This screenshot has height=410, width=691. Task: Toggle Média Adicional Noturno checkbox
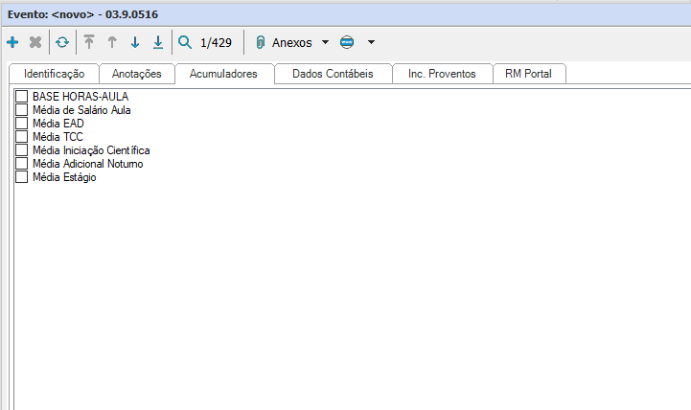click(x=22, y=164)
